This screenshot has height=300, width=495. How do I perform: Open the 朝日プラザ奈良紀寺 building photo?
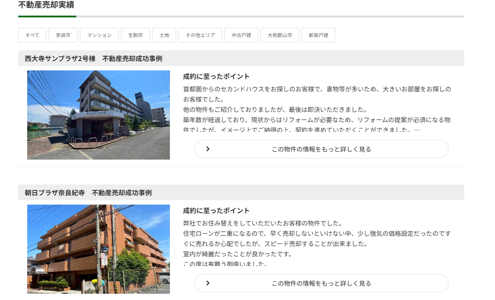click(99, 249)
